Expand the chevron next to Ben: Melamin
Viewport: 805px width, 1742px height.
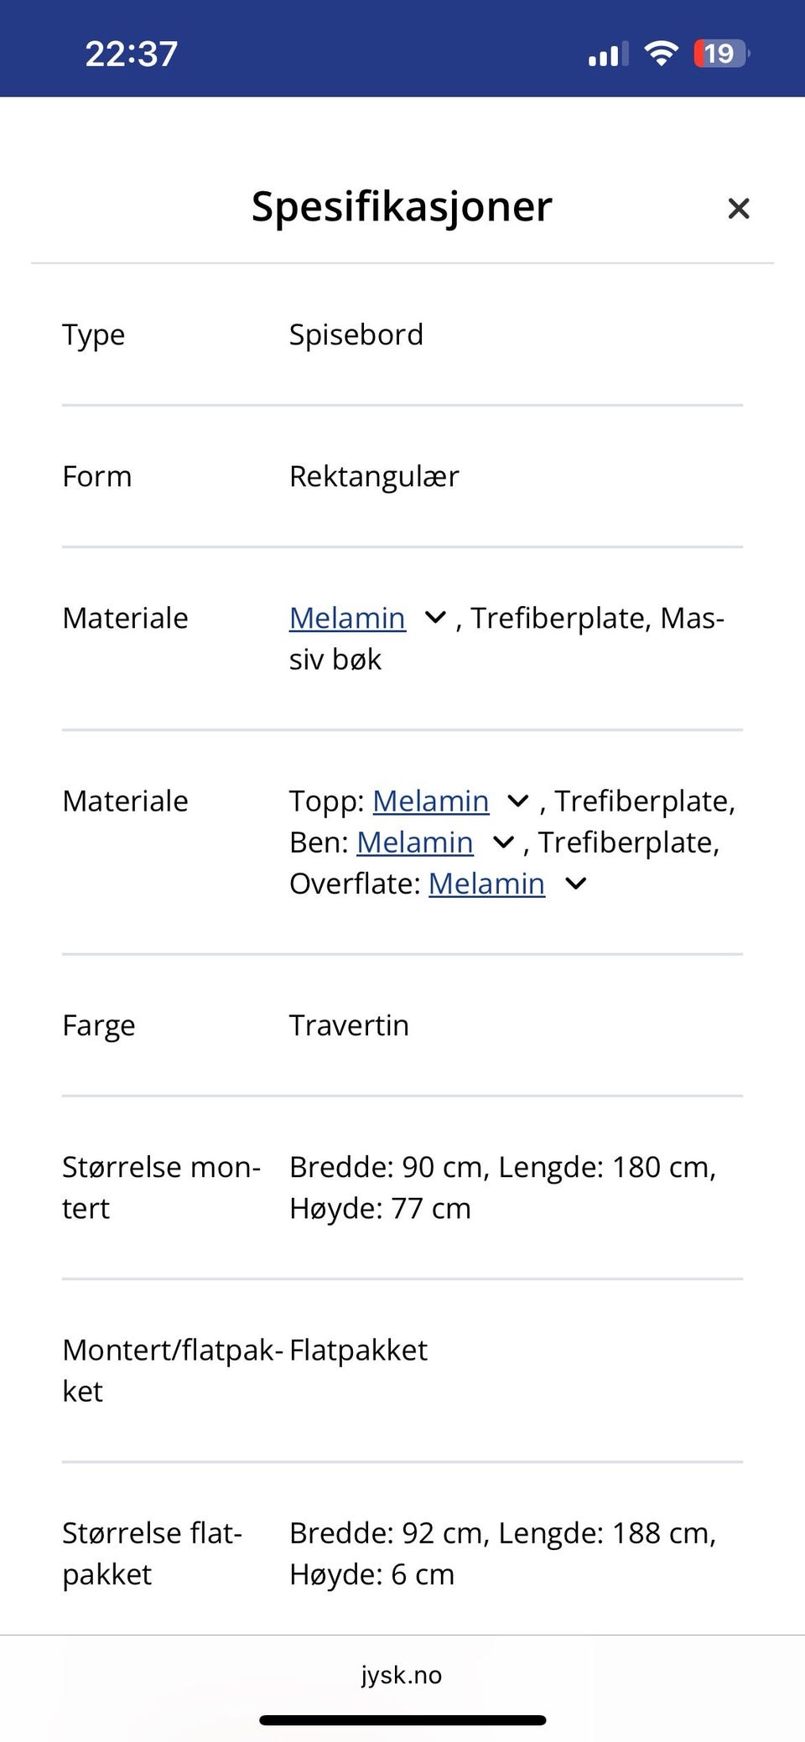[x=502, y=842]
